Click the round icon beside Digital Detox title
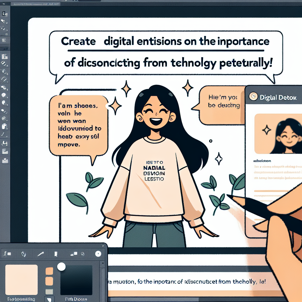 coord(253,96)
